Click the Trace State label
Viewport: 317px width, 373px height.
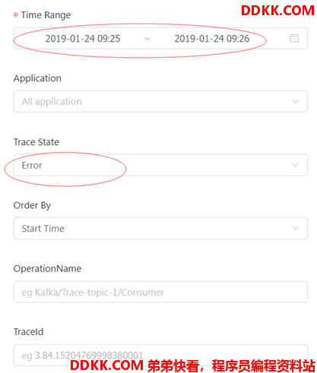click(x=36, y=142)
